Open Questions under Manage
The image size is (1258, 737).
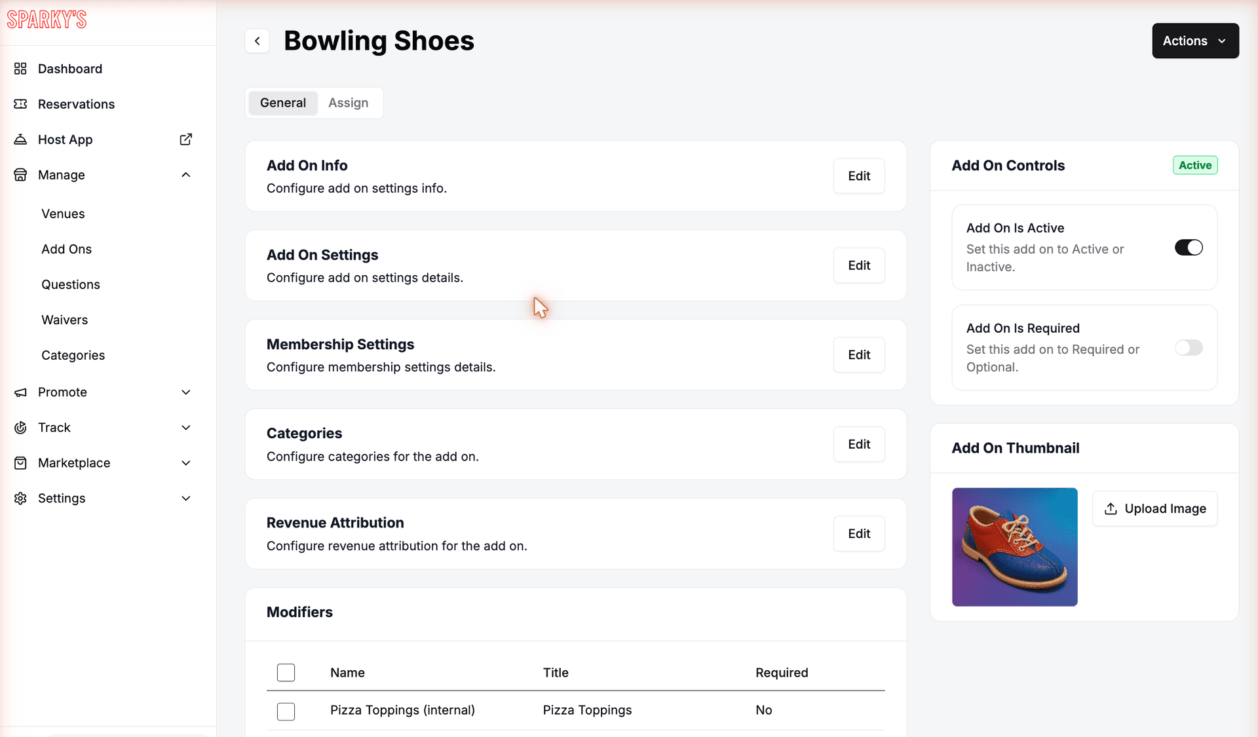click(x=71, y=284)
